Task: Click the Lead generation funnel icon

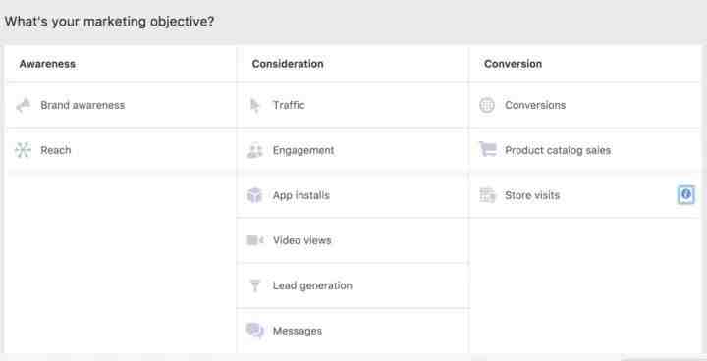Action: pos(255,285)
